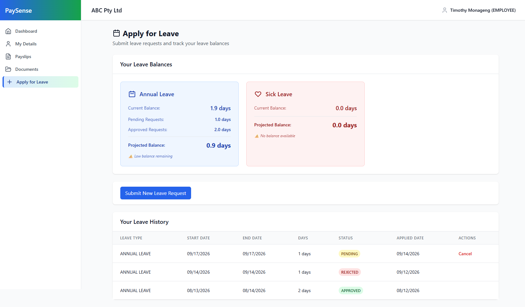The width and height of the screenshot is (525, 307).
Task: Click the 1.0 days pending requests value
Action: point(223,119)
